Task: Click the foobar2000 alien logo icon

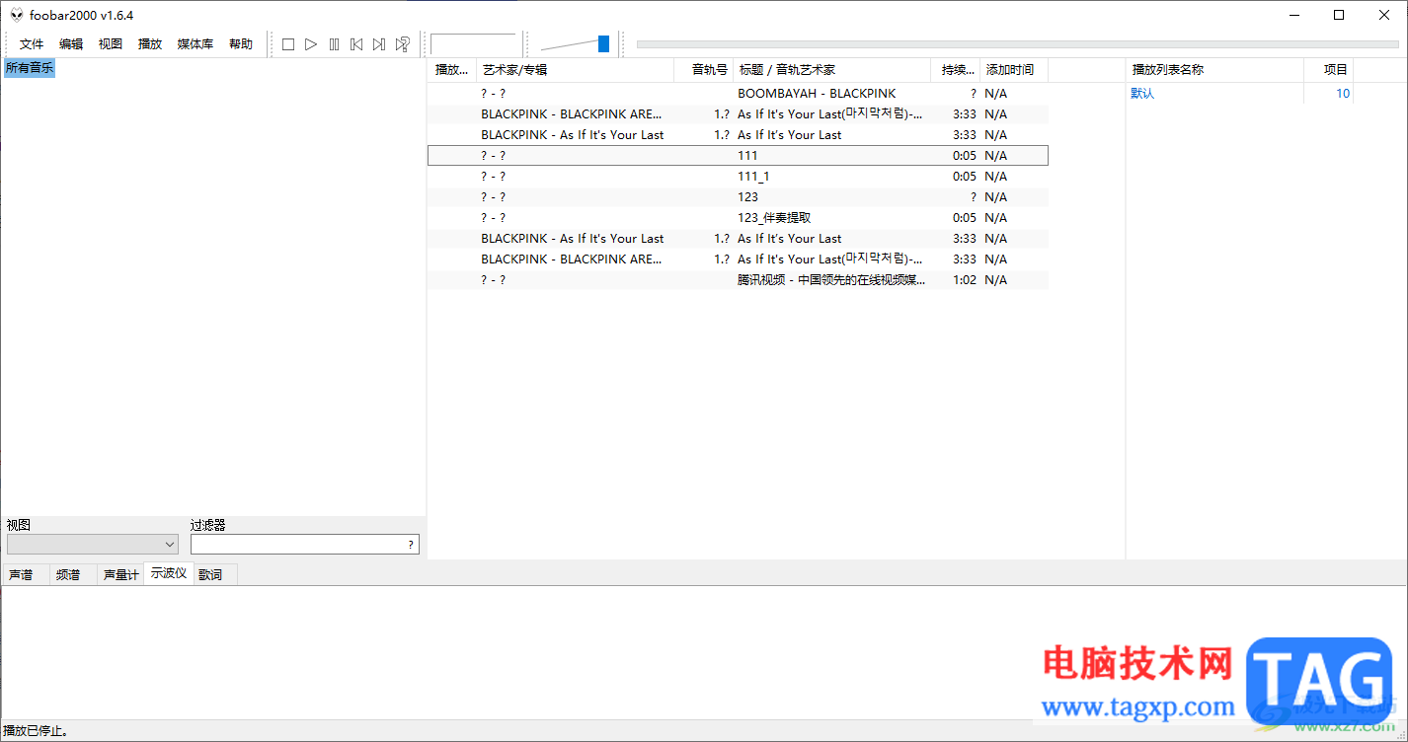Action: pyautogui.click(x=17, y=15)
